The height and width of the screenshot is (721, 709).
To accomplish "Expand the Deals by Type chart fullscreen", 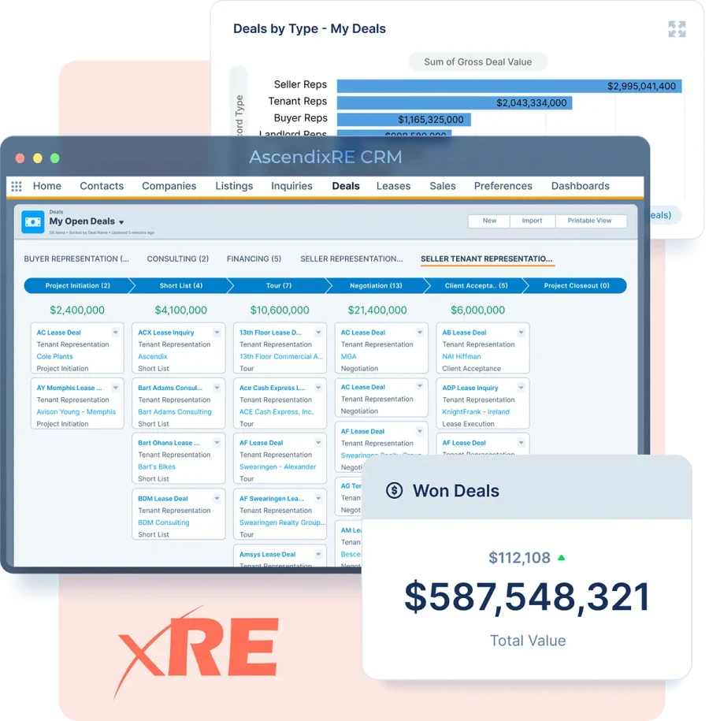I will coord(677,29).
